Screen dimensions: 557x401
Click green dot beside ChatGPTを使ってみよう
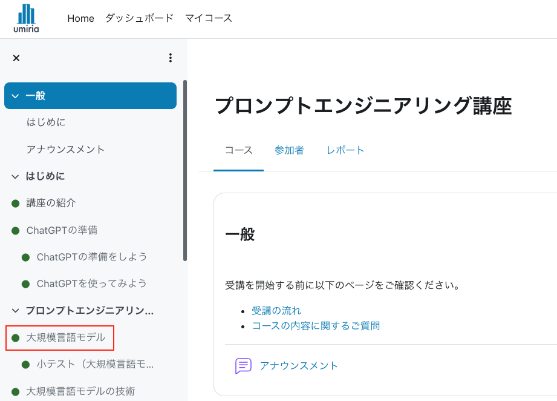pos(25,284)
